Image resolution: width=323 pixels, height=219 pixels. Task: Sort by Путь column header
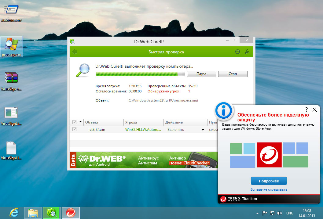(x=213, y=122)
